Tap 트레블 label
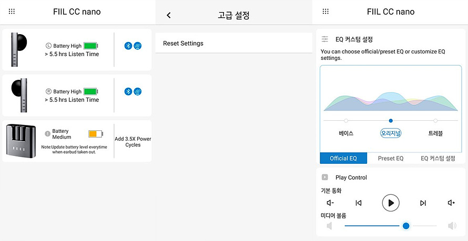The height and width of the screenshot is (241, 468). (x=435, y=133)
